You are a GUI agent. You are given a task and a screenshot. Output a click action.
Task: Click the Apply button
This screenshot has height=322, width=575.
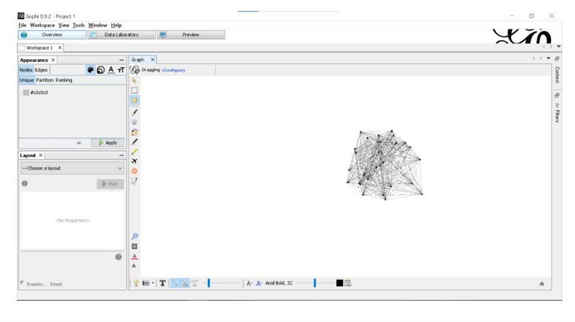click(108, 143)
